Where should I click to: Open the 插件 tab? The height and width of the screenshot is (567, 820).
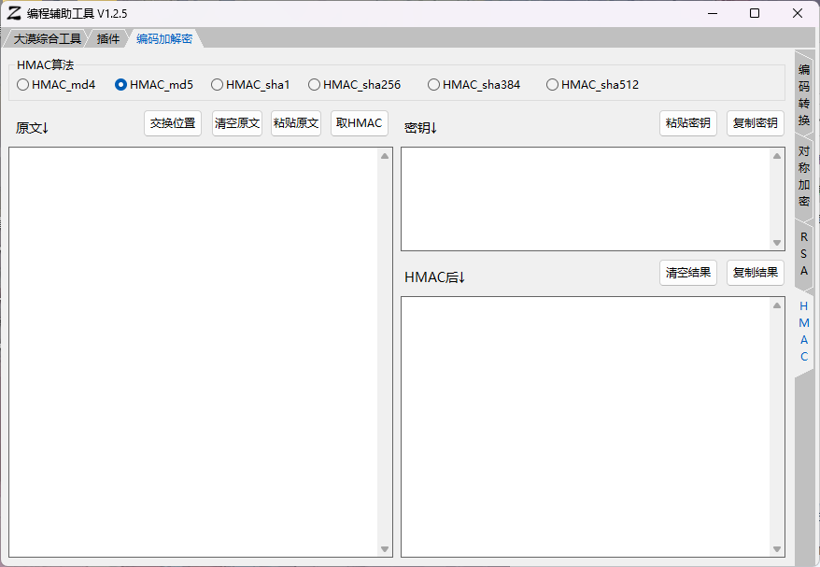(108, 39)
